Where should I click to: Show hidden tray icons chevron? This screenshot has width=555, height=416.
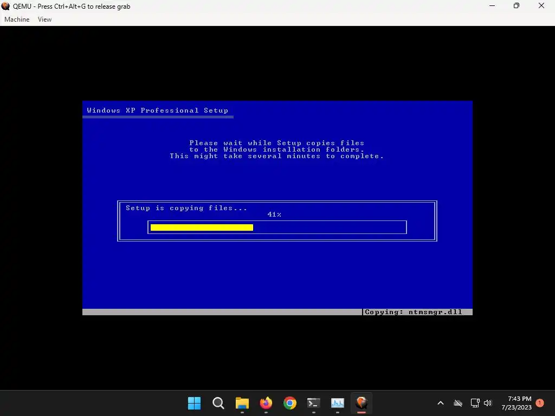(441, 403)
